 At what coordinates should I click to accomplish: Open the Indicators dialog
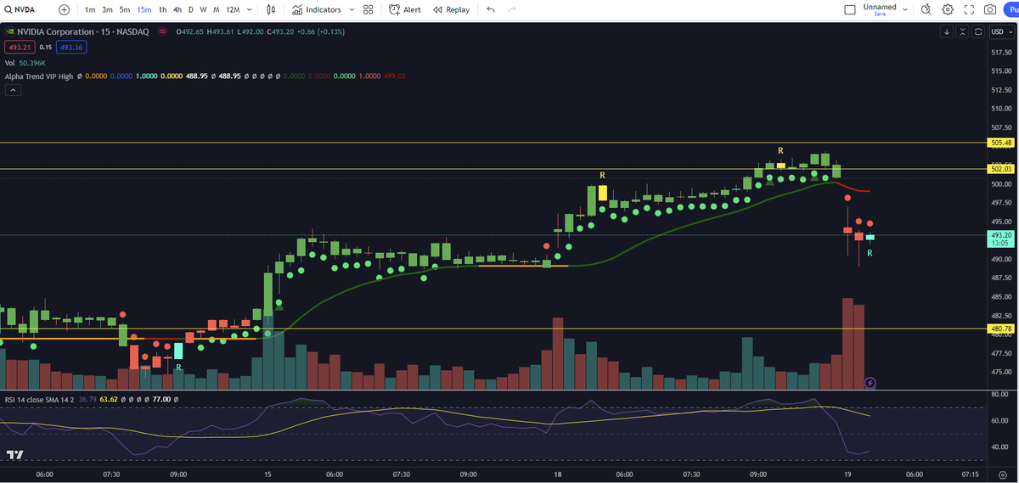coord(316,9)
